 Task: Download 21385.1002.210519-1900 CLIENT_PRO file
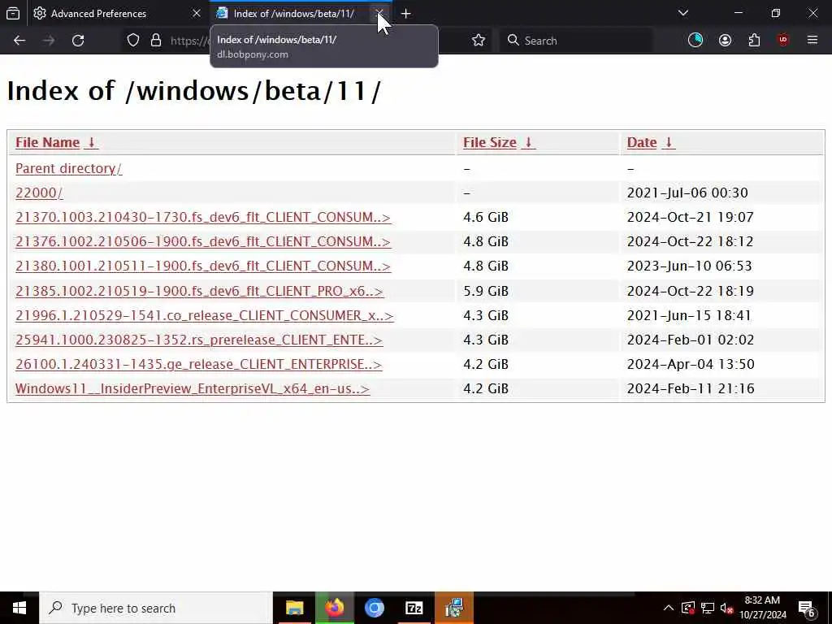(x=200, y=291)
